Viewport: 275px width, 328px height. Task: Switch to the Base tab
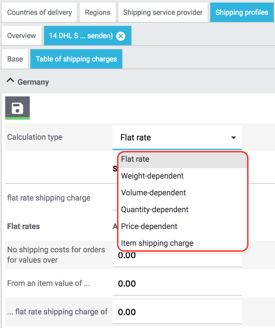click(15, 59)
